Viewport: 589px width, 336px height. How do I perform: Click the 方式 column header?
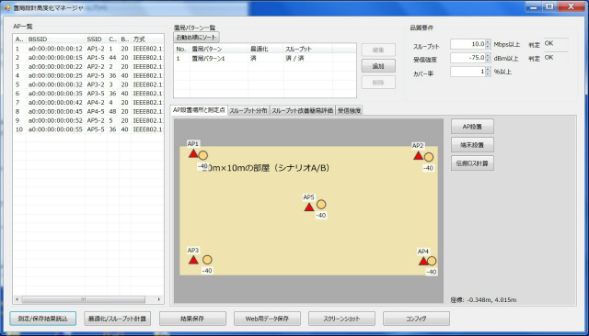(x=147, y=39)
